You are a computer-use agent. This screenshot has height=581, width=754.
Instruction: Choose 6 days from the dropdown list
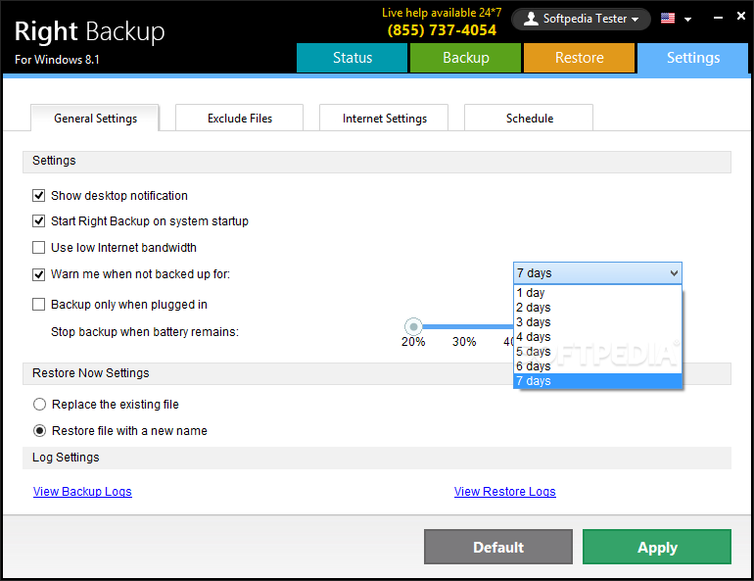click(597, 366)
